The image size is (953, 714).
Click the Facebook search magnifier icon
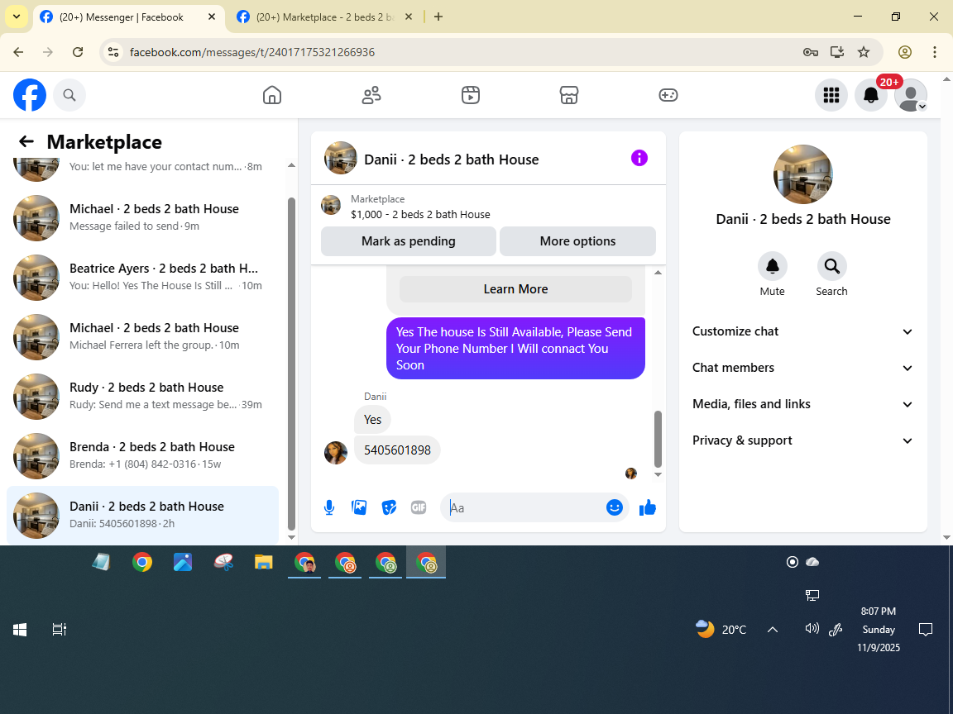(69, 95)
